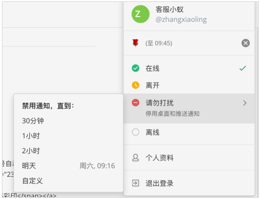Set status to 离开 (away)
The height and width of the screenshot is (199, 260).
click(x=152, y=86)
